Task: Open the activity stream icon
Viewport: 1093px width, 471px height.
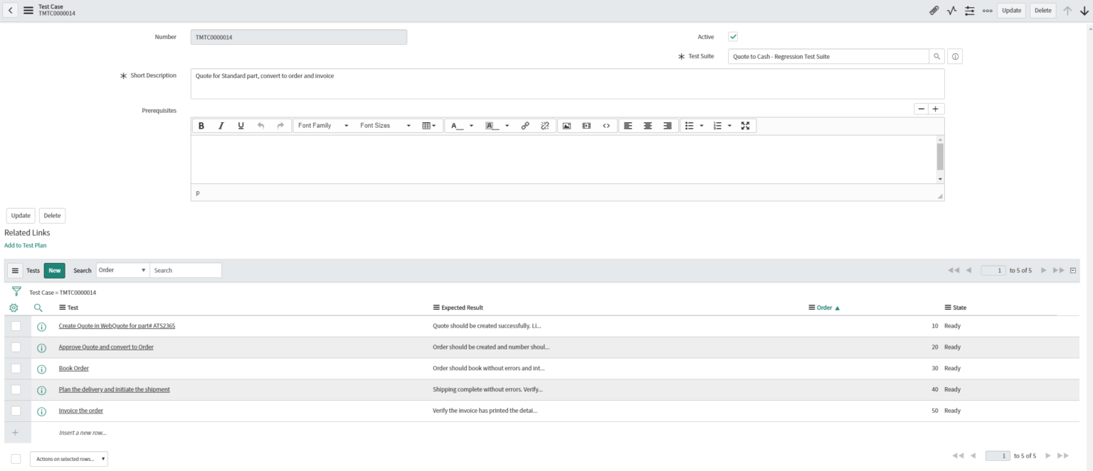Action: pos(951,10)
